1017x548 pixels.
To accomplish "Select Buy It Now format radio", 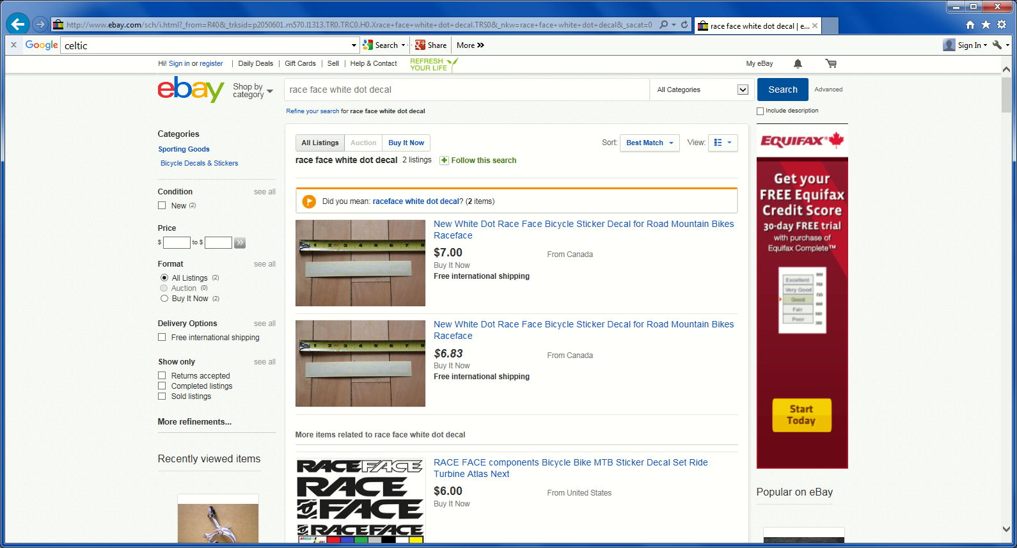I will pyautogui.click(x=164, y=298).
